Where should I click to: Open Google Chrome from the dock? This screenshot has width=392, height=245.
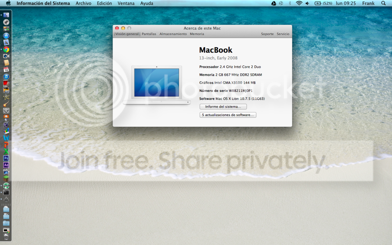pos(6,49)
